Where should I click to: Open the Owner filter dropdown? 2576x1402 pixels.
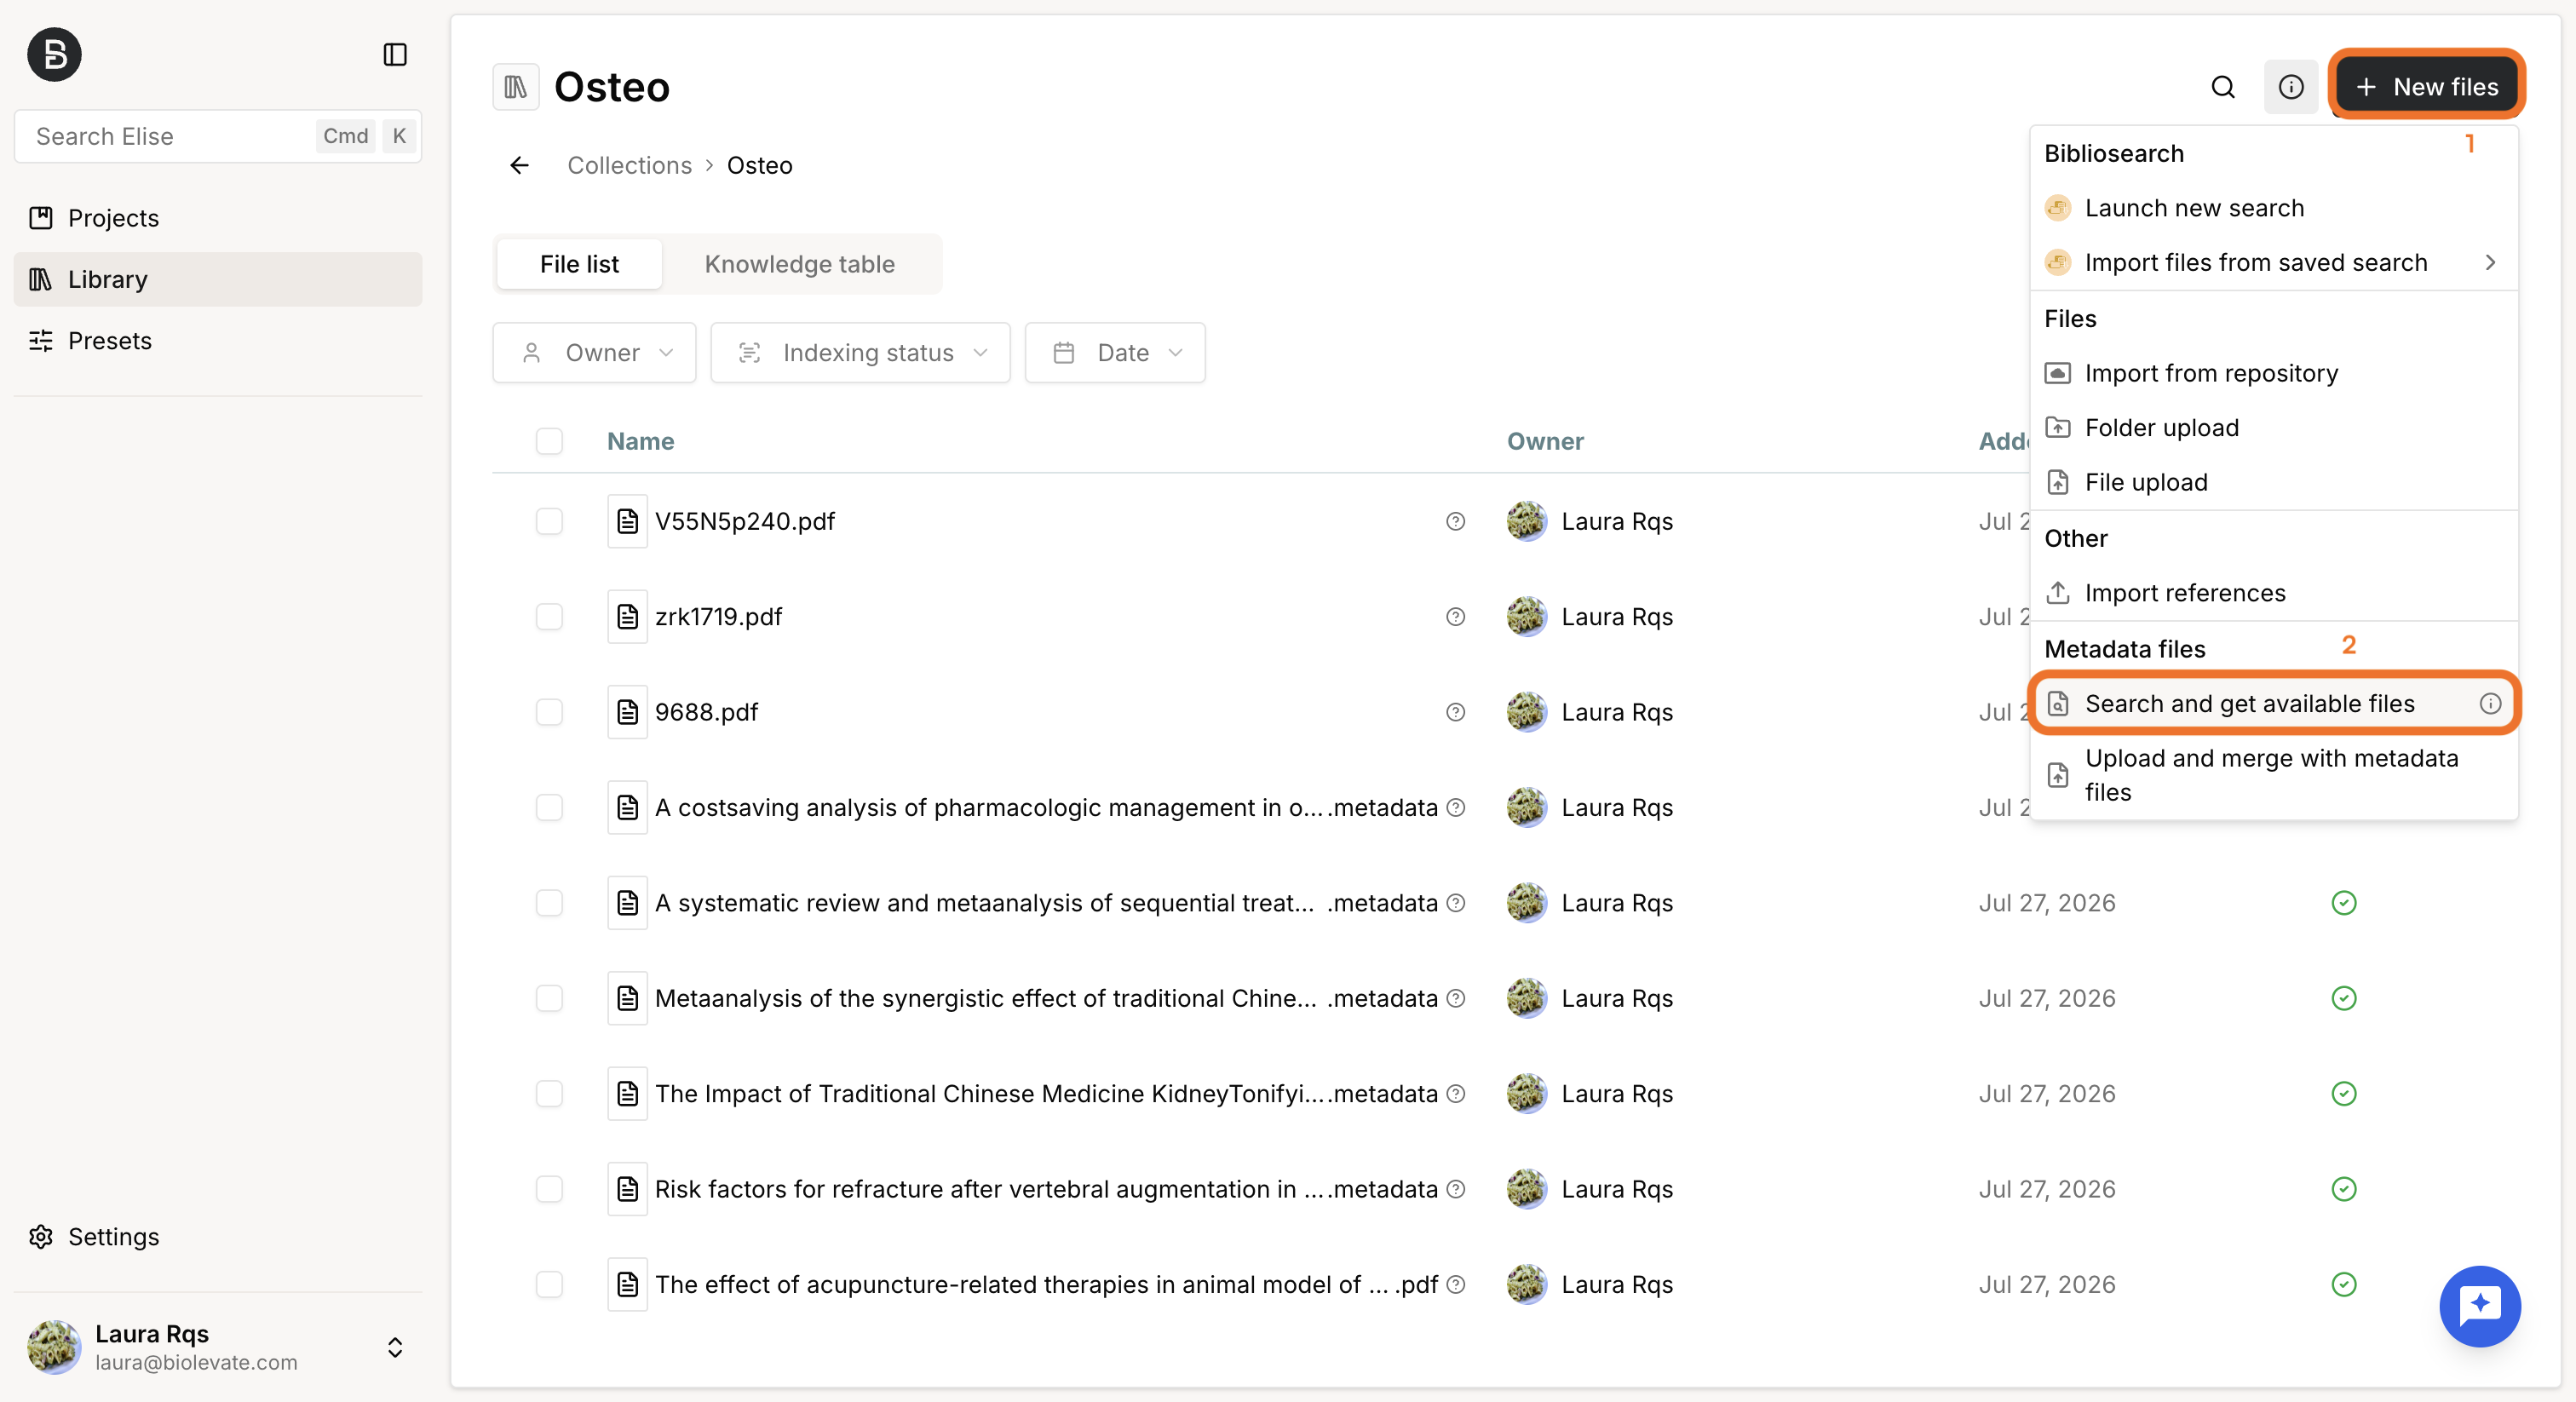(594, 353)
